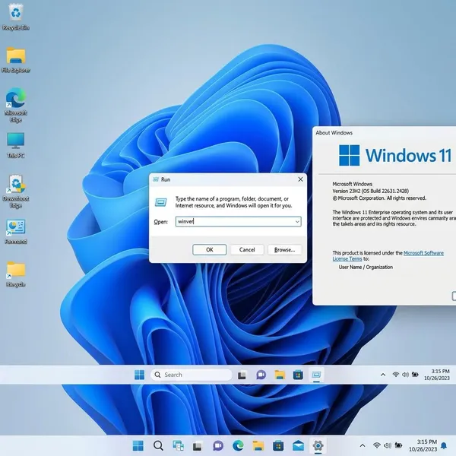Click the OK button in the Run dialog
The image size is (456, 456).
click(210, 250)
